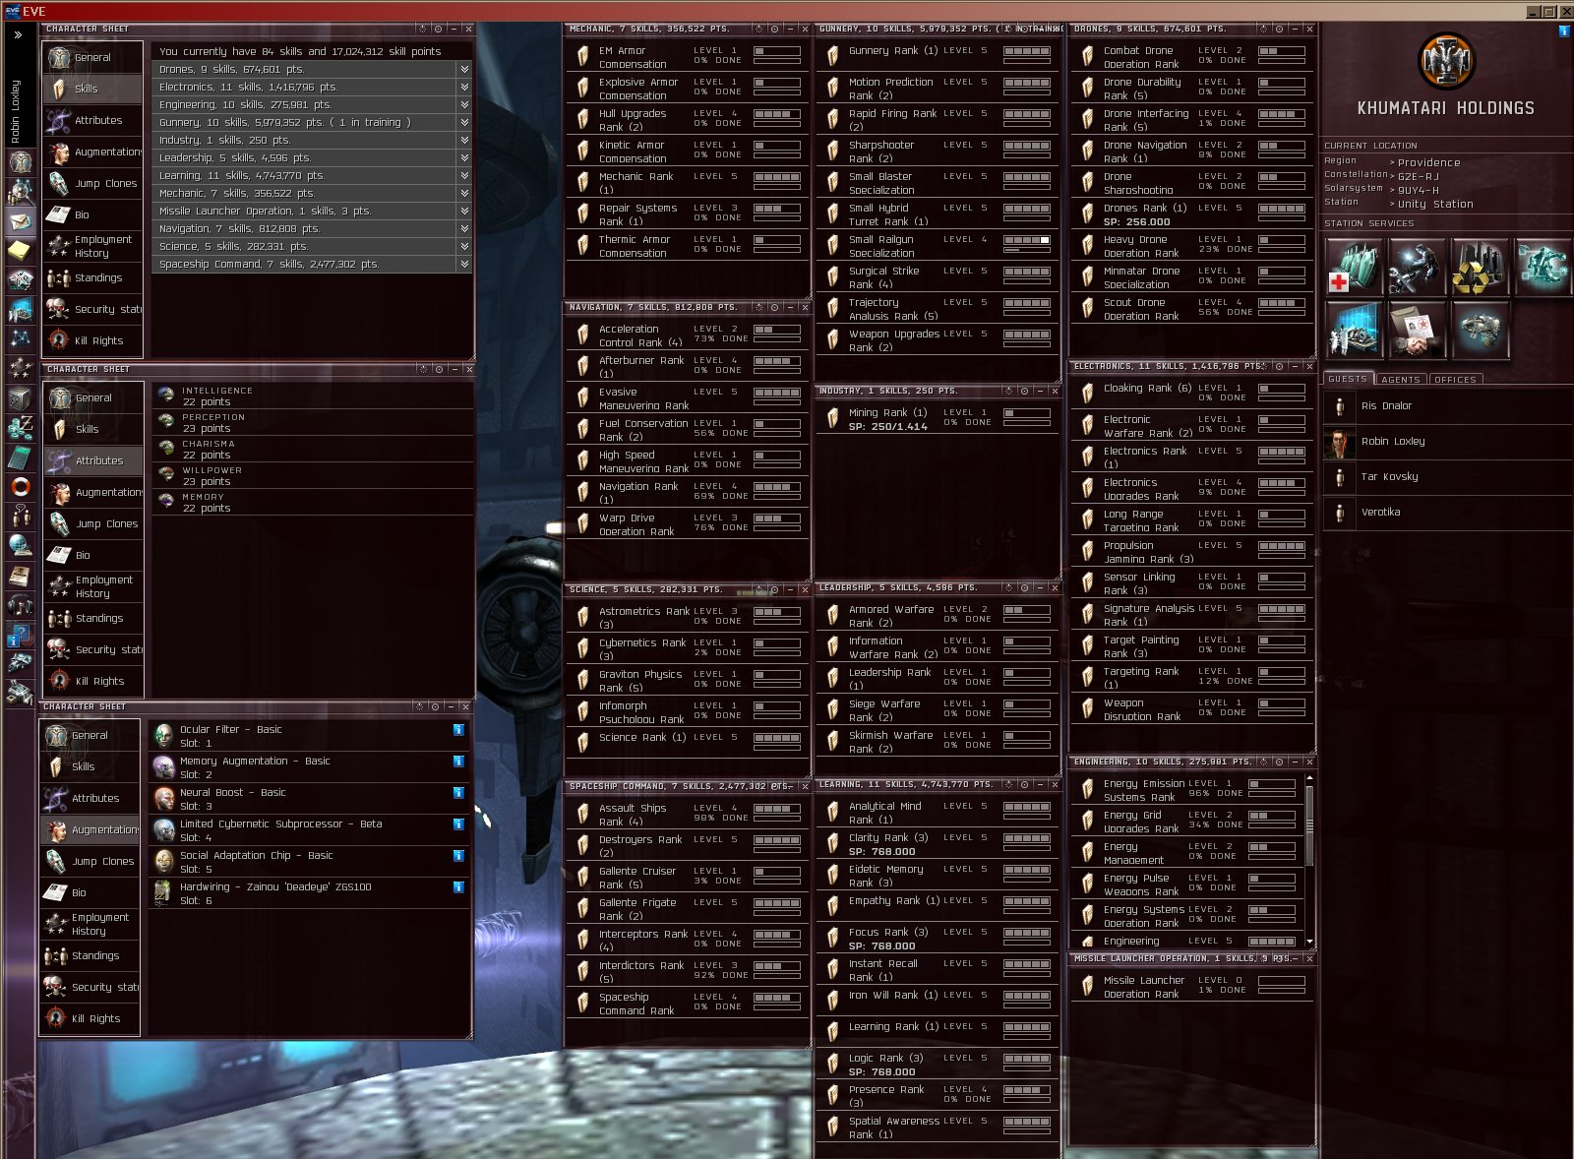Expand the Drones skill group chevron
Screen dimensions: 1574x1159
(x=464, y=70)
